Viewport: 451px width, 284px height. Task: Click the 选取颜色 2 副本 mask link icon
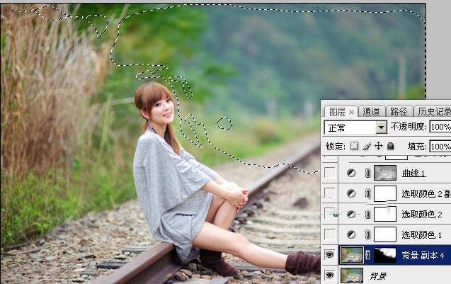[x=367, y=193]
